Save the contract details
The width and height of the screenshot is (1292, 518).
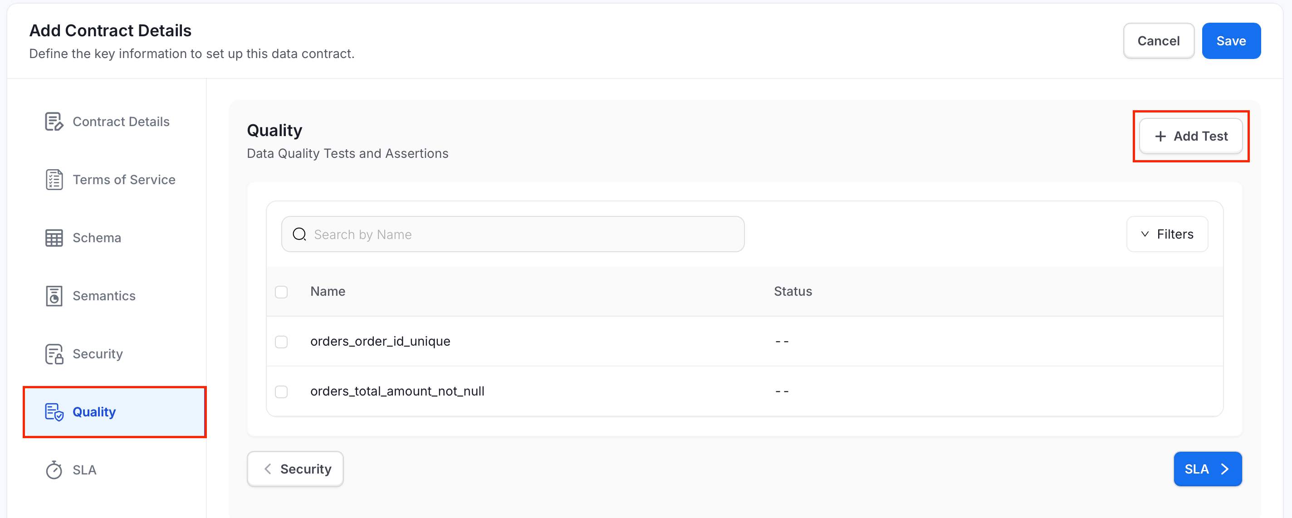click(x=1231, y=41)
